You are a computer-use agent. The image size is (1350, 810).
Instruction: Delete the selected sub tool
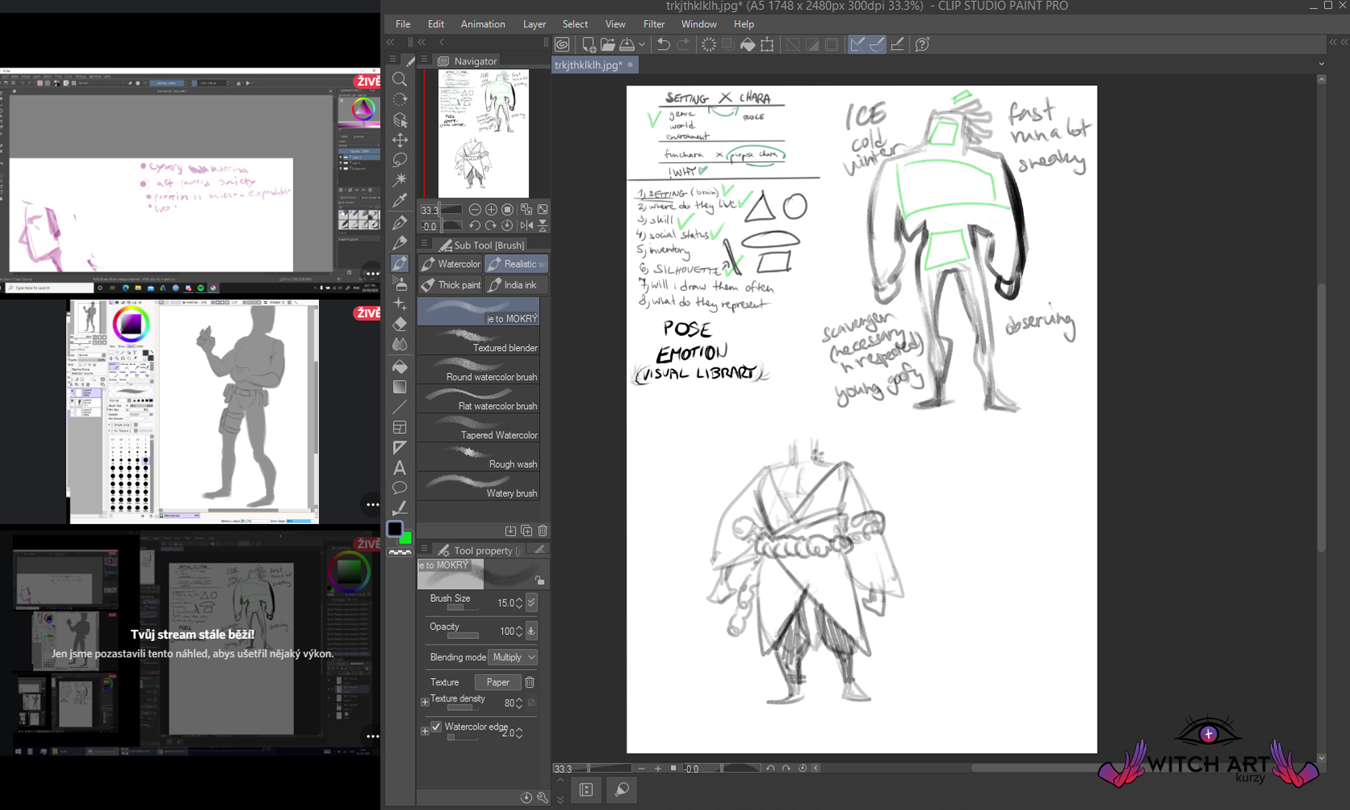click(x=542, y=530)
